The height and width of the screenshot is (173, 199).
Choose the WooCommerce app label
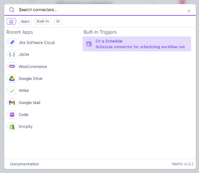pyautogui.click(x=33, y=67)
